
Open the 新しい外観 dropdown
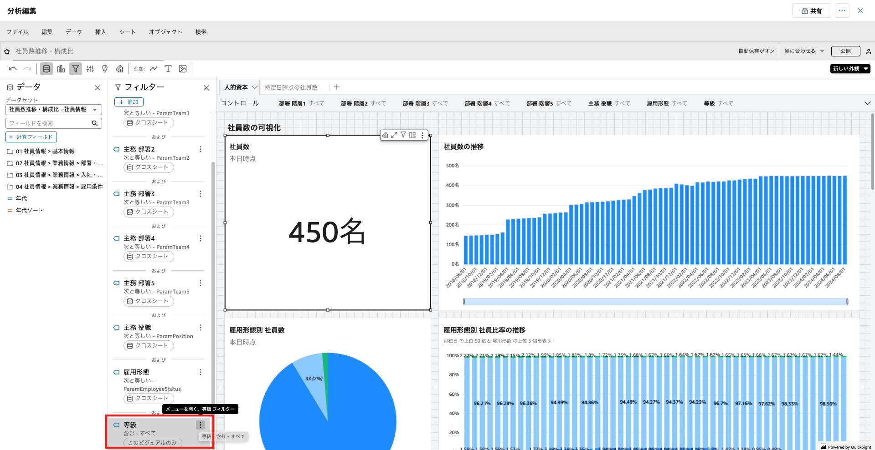[x=850, y=69]
